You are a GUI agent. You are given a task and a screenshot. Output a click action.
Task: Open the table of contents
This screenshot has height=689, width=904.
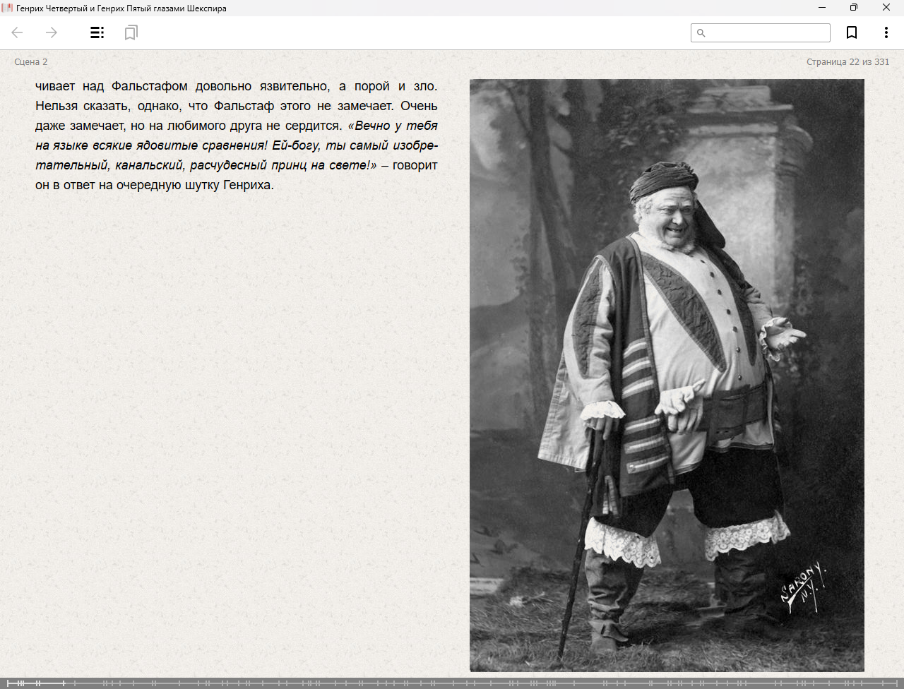(97, 32)
